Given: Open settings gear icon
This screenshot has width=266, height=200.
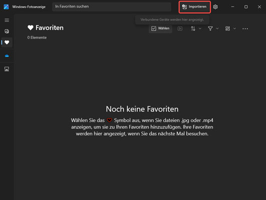Looking at the screenshot, I should (x=215, y=7).
